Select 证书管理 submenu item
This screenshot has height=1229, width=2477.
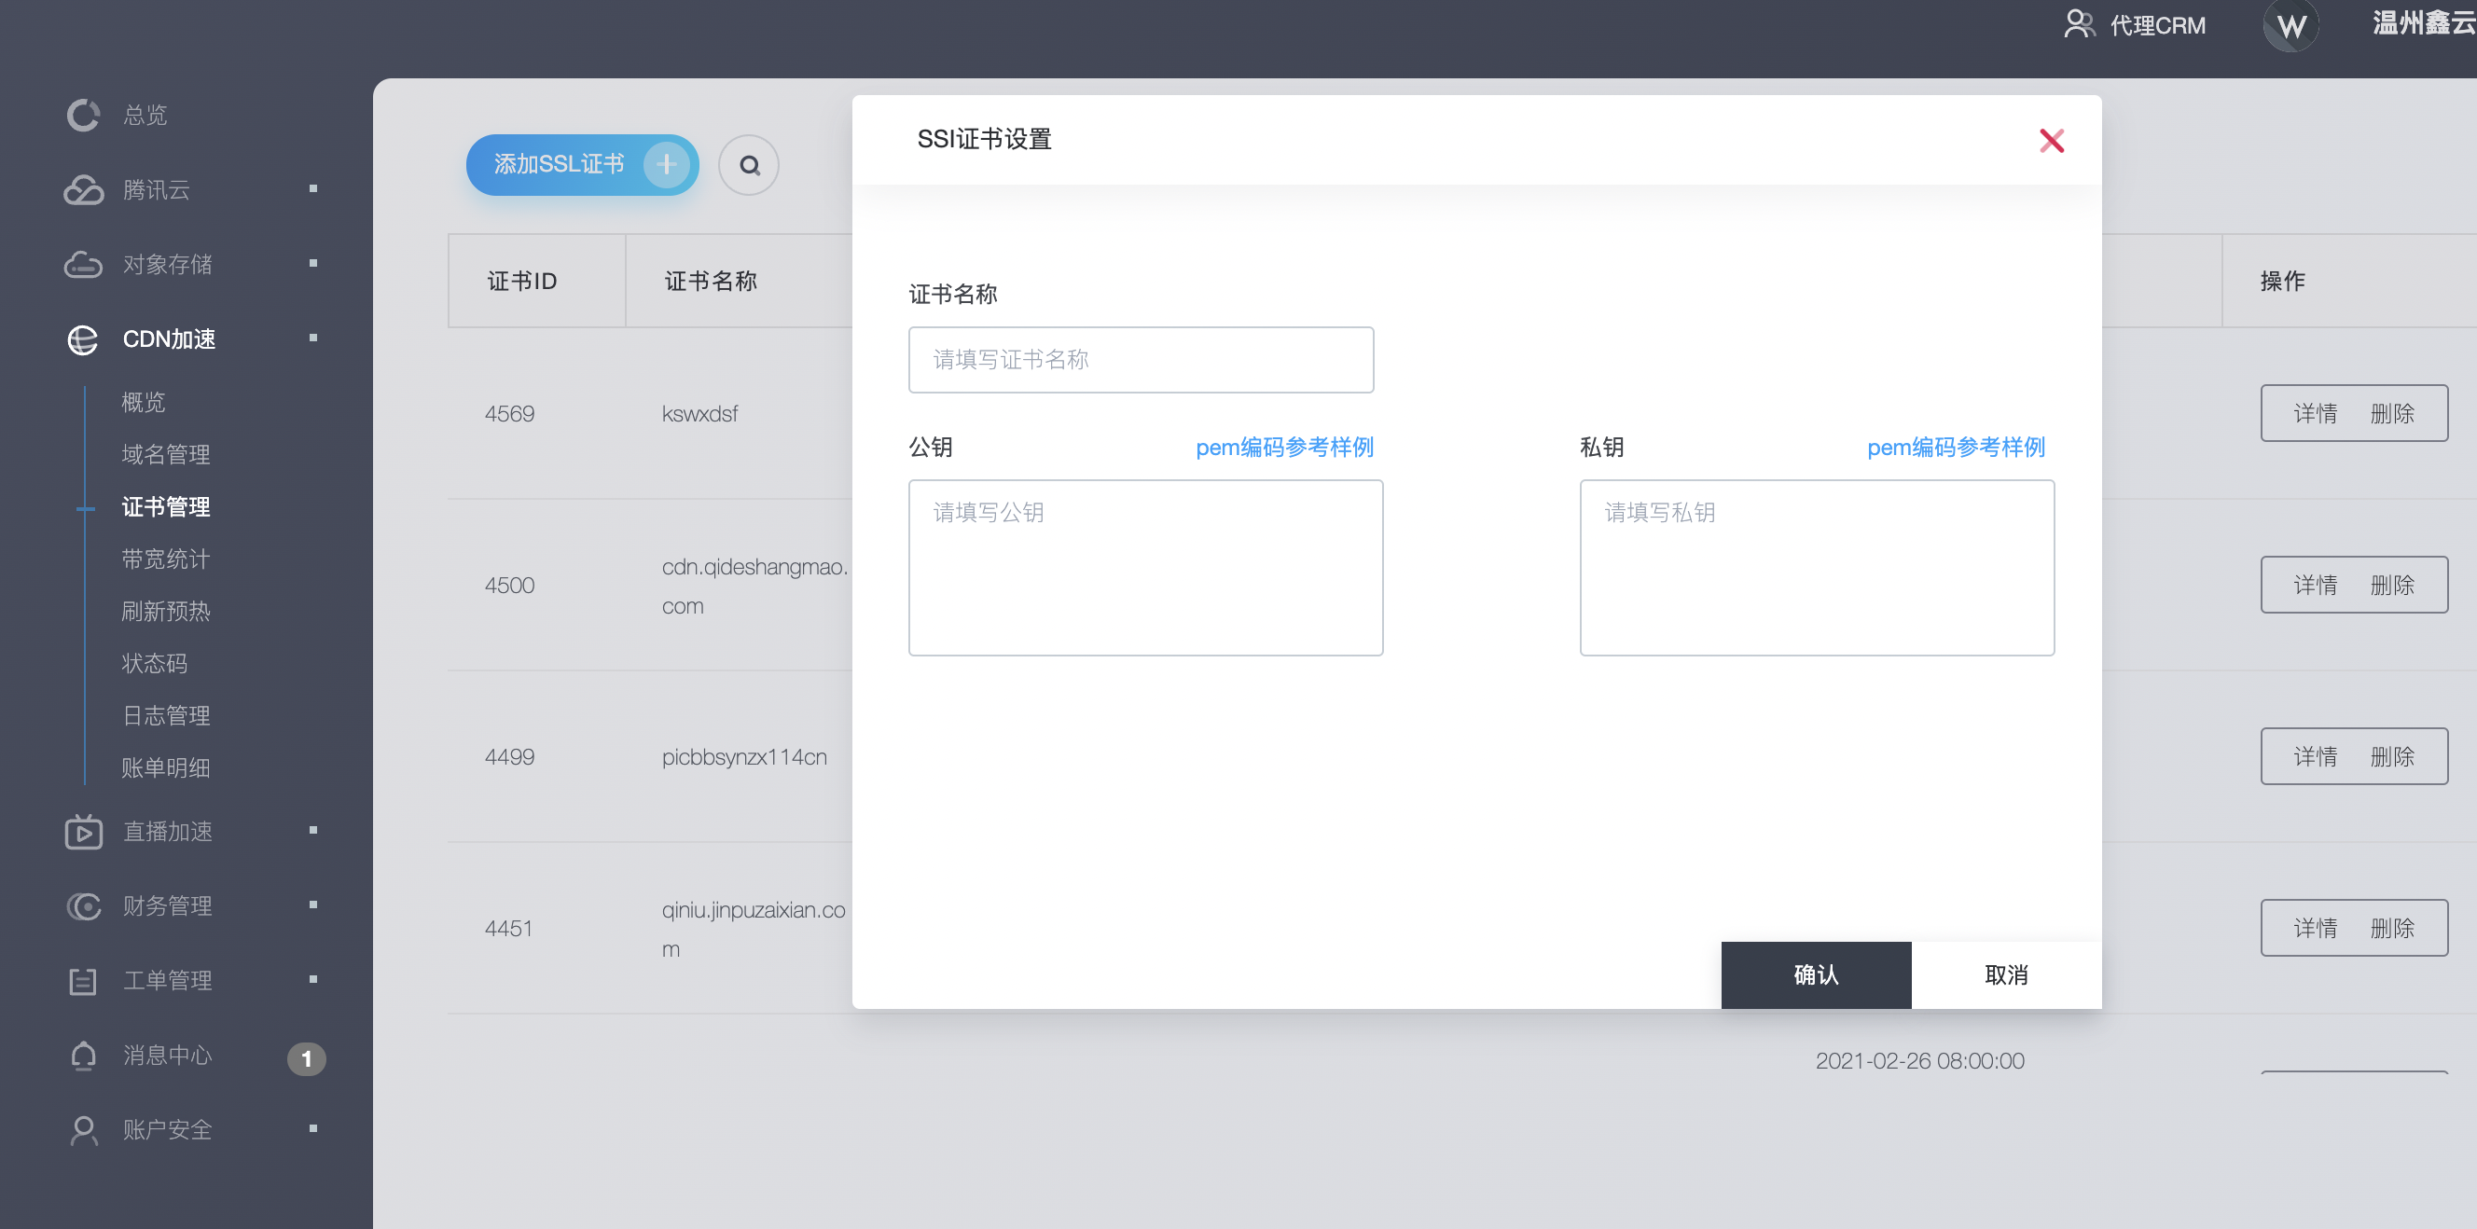point(165,506)
